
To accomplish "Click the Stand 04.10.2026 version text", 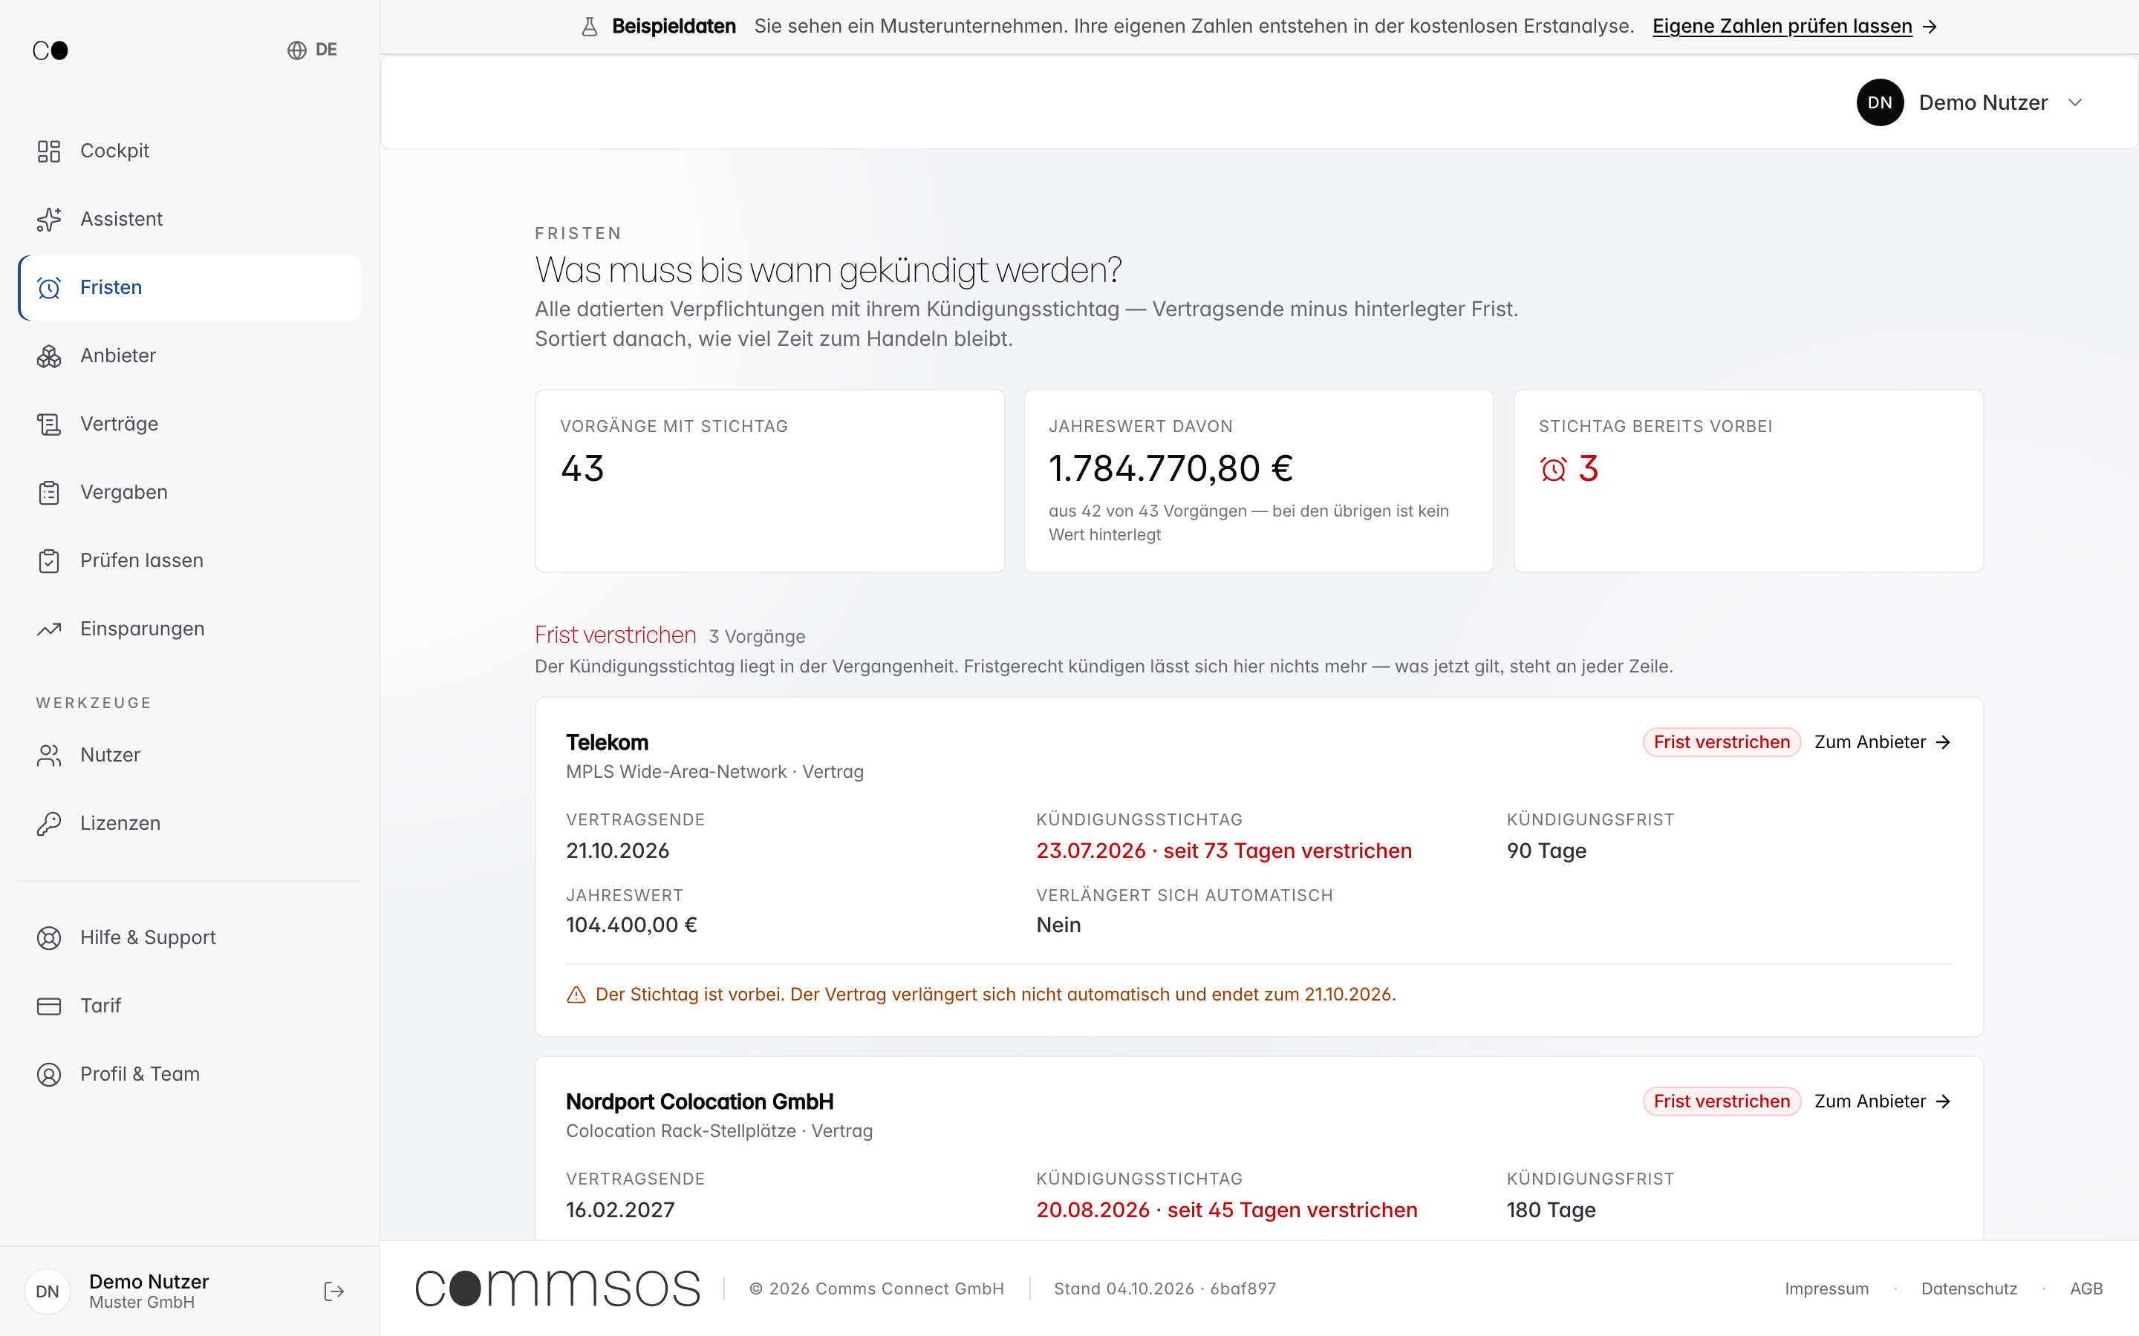I will pos(1165,1289).
